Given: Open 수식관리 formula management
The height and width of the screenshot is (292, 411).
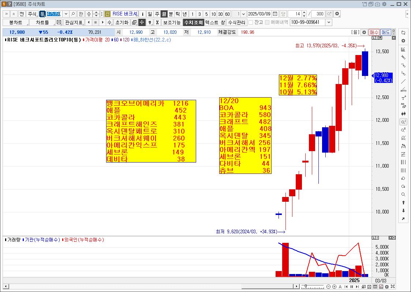Looking at the screenshot, I should (237, 22).
